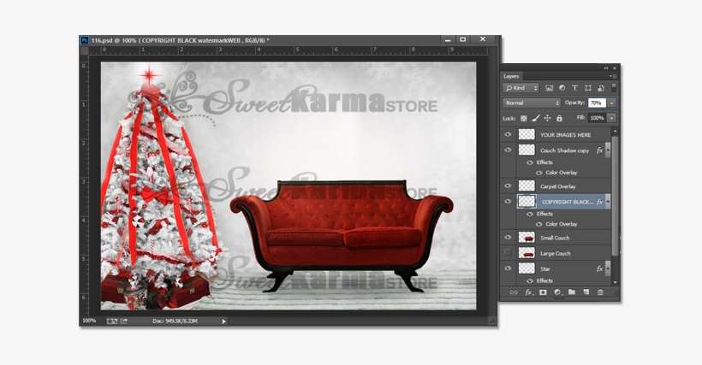
Task: Click the 100% zoom field in status bar
Action: [89, 321]
